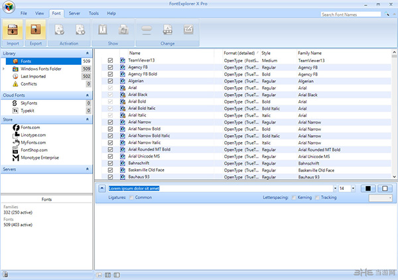Open SkyFonts under Cloud Fonts
Screen dimensions: 398x280
pos(29,103)
